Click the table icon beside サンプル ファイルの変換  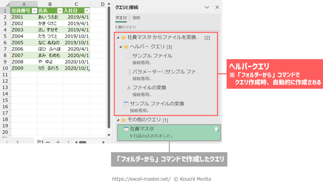pyautogui.click(x=126, y=104)
